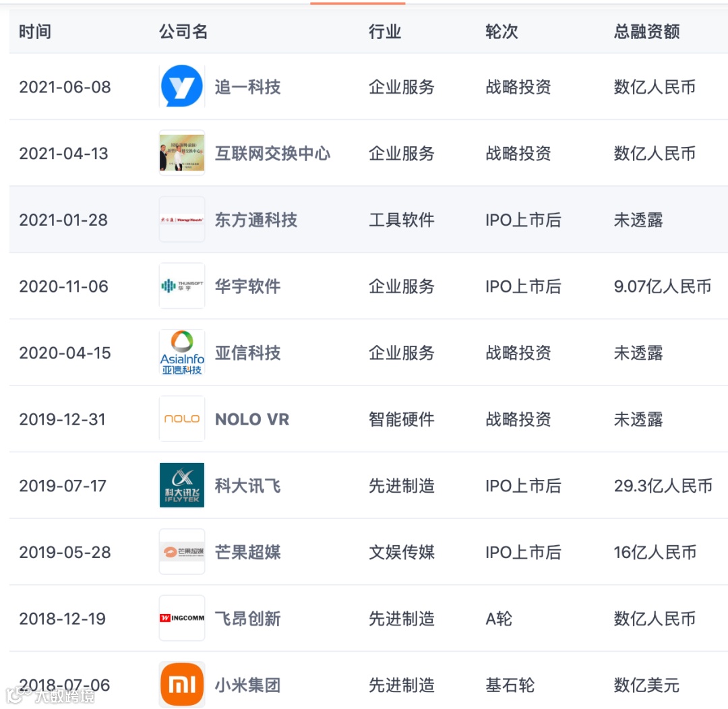This screenshot has height=709, width=728.
Task: Open the 飞昂创新 company name link
Action: pyautogui.click(x=247, y=619)
